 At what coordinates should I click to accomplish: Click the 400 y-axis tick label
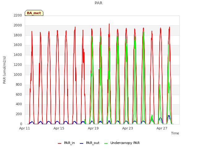click(19, 104)
